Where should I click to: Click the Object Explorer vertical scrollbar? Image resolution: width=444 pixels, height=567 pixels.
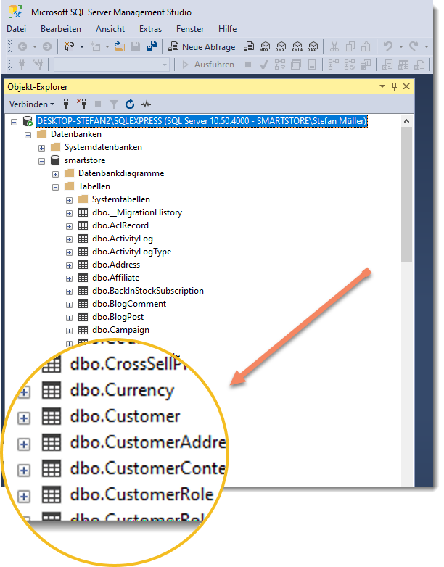(406, 203)
